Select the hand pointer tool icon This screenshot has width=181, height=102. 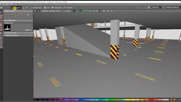pos(28,14)
